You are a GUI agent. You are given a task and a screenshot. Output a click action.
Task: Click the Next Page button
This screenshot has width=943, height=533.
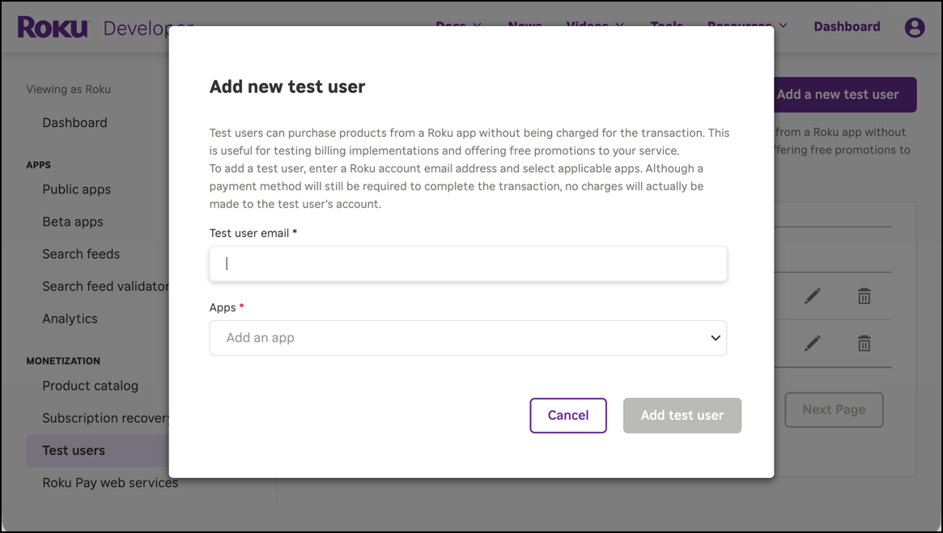point(834,410)
